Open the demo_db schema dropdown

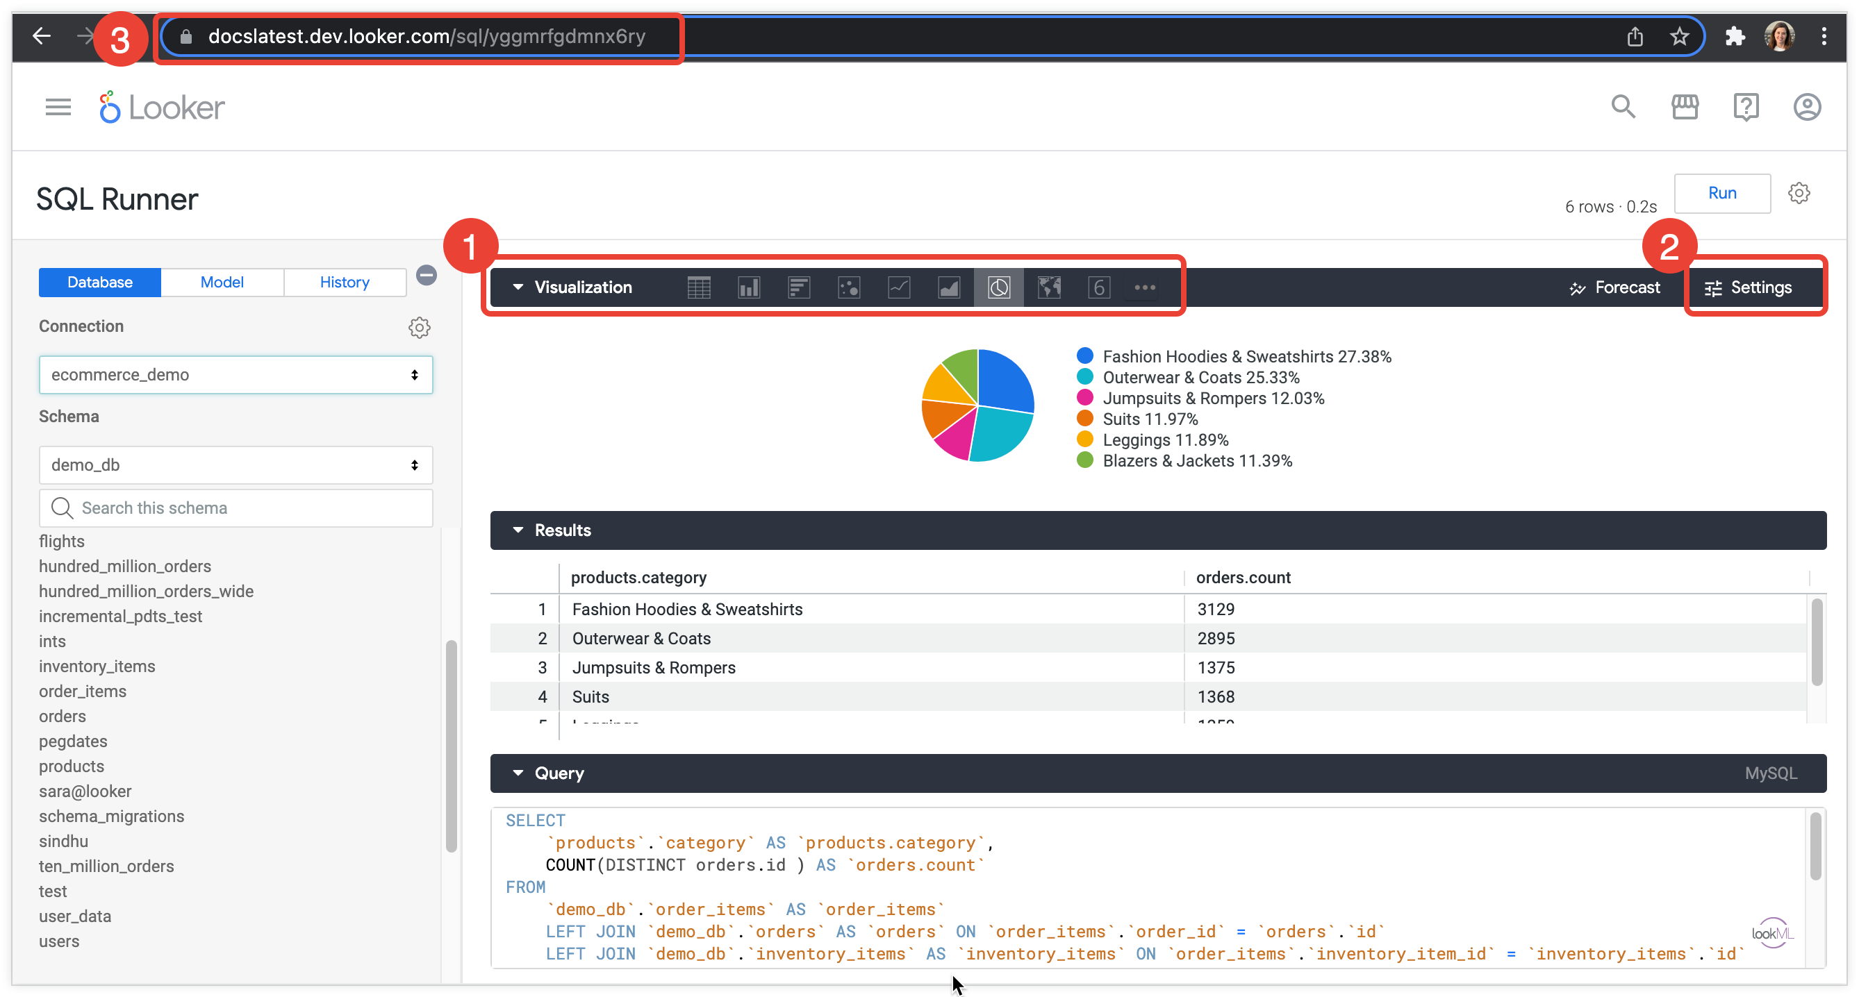236,464
